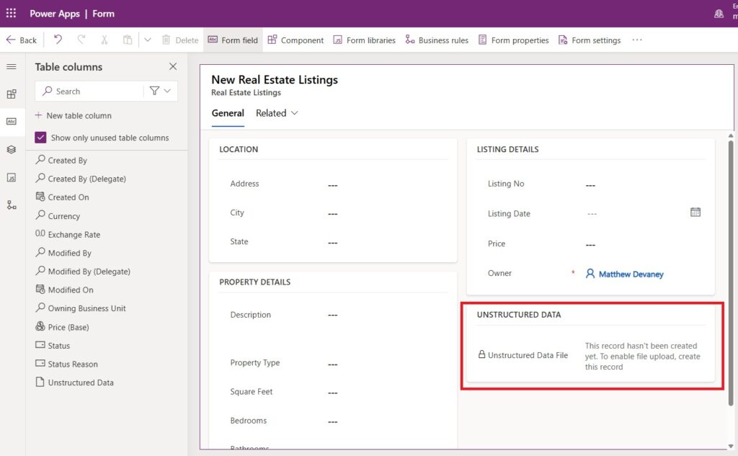This screenshot has width=738, height=456.
Task: Open Form properties in the toolbar
Action: [513, 40]
